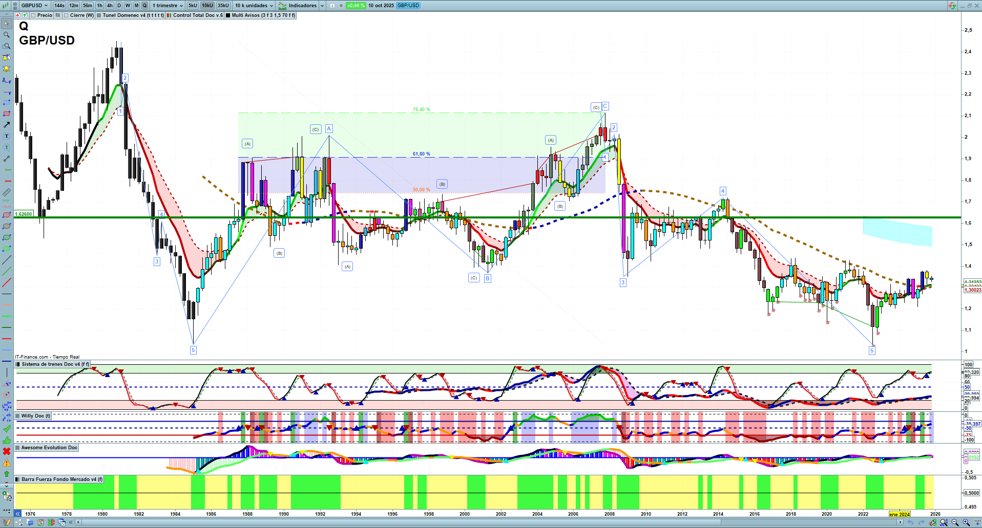Click the red X delete icon
The width and height of the screenshot is (982, 528).
7,451
